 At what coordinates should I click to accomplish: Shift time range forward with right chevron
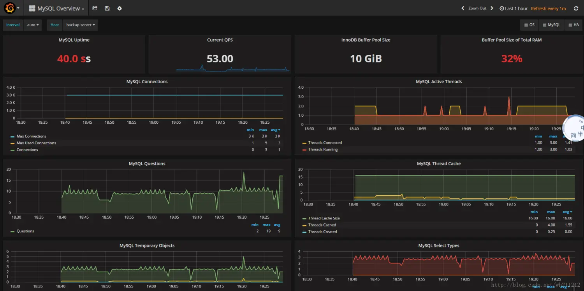coord(492,8)
